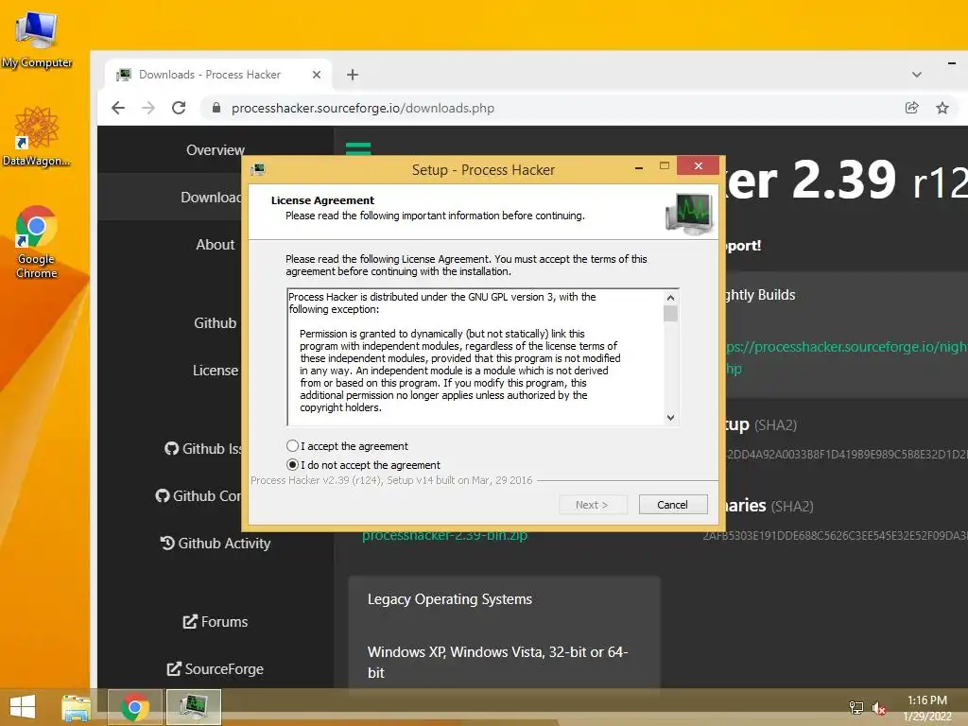Click the Forums external-link icon
Image resolution: width=968 pixels, height=726 pixels.
[x=190, y=622]
